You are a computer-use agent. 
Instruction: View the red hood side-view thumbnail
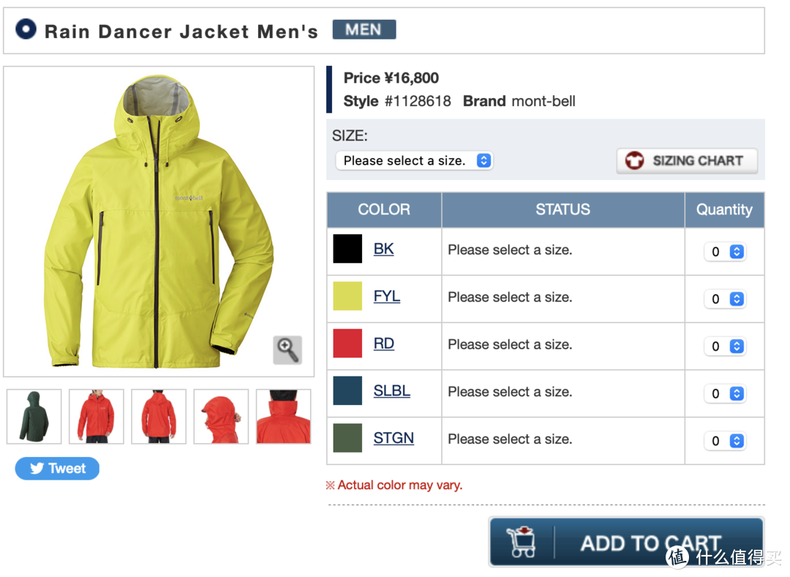[221, 416]
